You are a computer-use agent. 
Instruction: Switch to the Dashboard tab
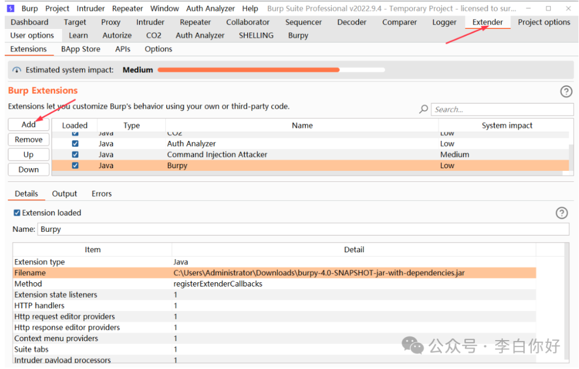click(x=29, y=22)
